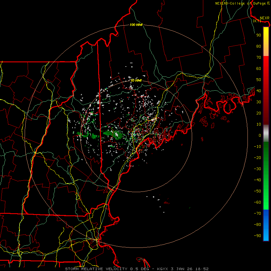This screenshot has height=271, width=271.
Task: Click the positive 60 knot scale label
Action: 259,68
